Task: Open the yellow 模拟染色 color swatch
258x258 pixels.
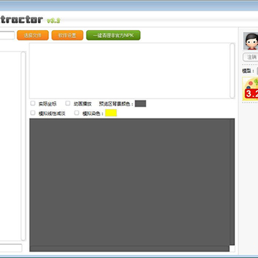Action: click(x=111, y=113)
